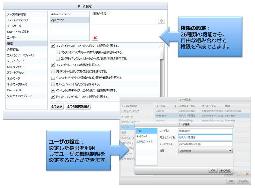Open システムバックアップ in the main settings sidebar
The width and height of the screenshot is (255, 188).
click(x=26, y=20)
